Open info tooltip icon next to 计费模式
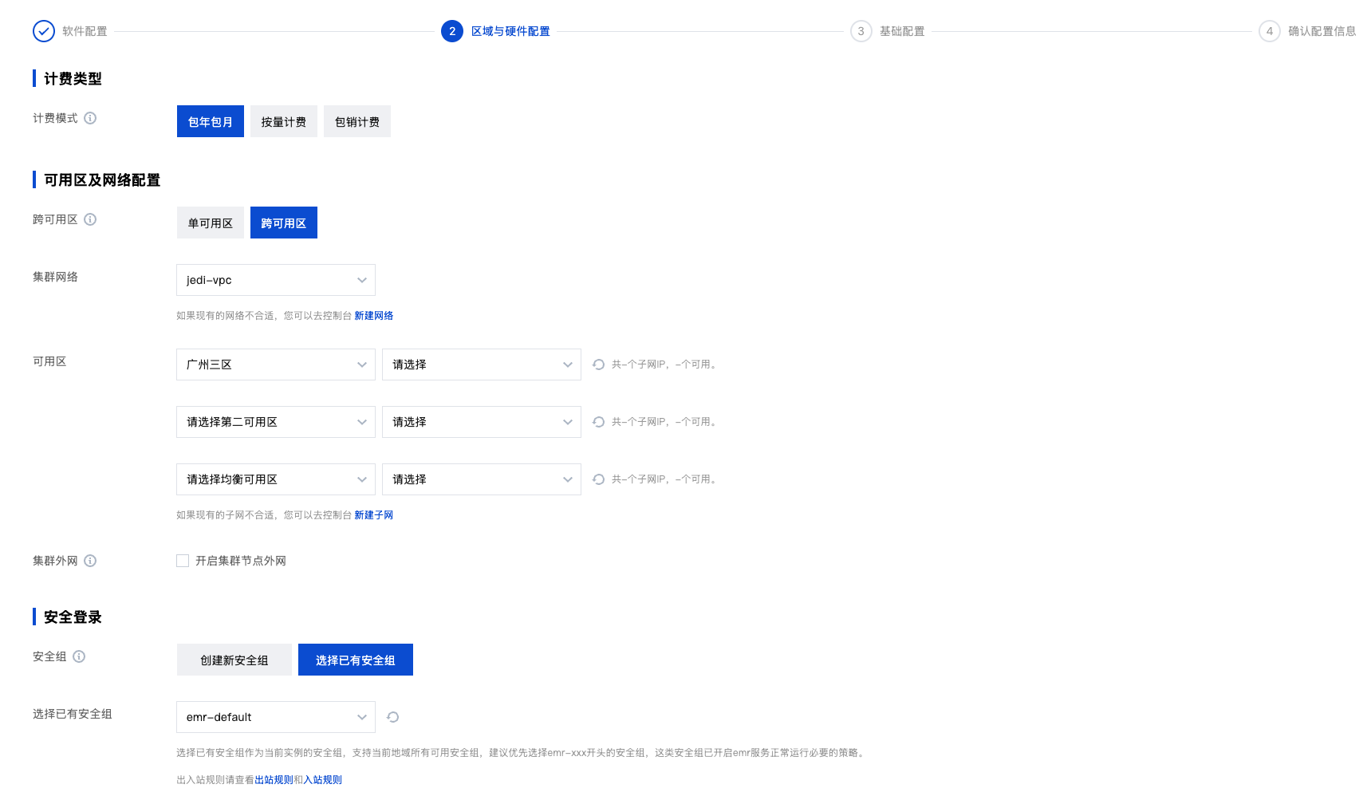 tap(90, 118)
